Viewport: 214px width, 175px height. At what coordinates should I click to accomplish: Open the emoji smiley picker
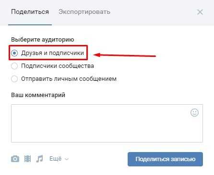point(194,113)
